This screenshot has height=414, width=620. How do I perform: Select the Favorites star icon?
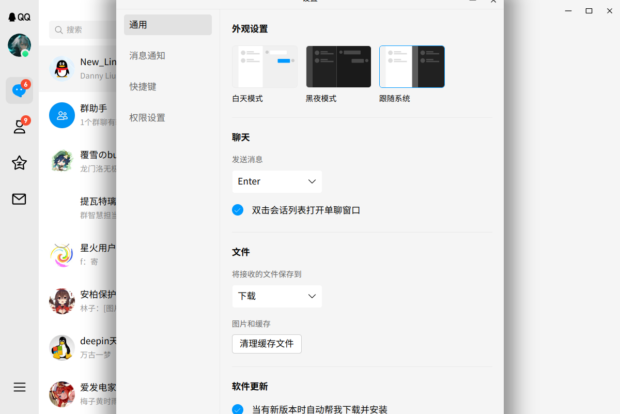tap(19, 163)
